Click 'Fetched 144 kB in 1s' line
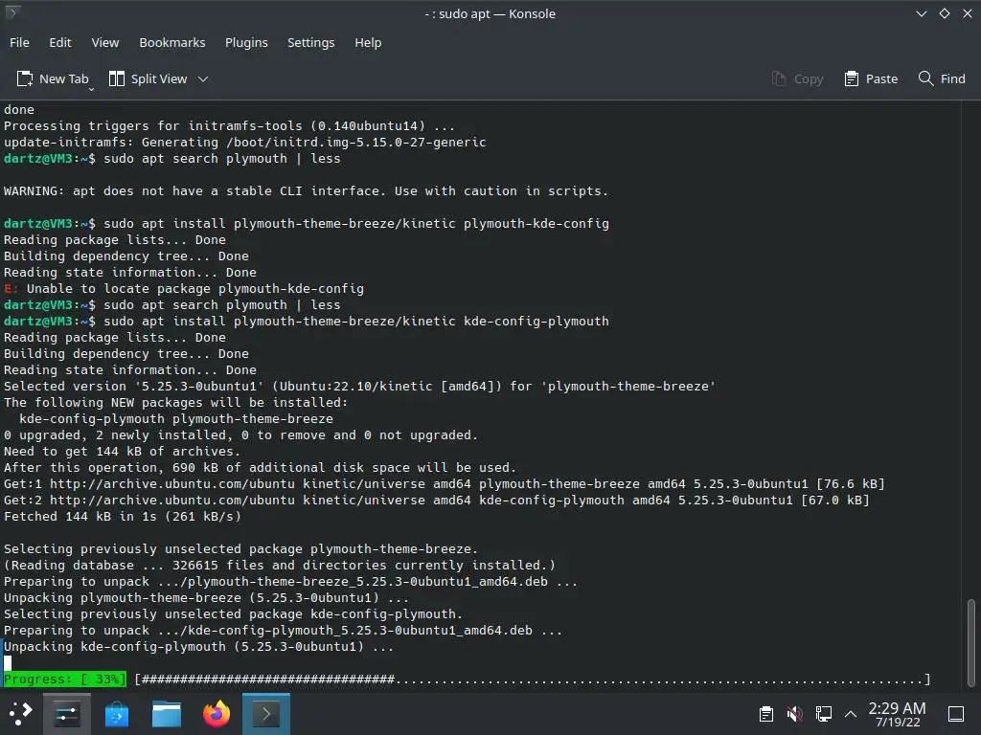The width and height of the screenshot is (981, 735). point(122,516)
